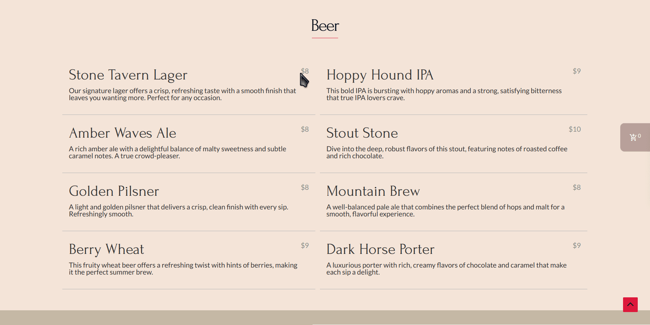650x325 pixels.
Task: Open the Hoppy Hound IPA item
Action: click(380, 75)
